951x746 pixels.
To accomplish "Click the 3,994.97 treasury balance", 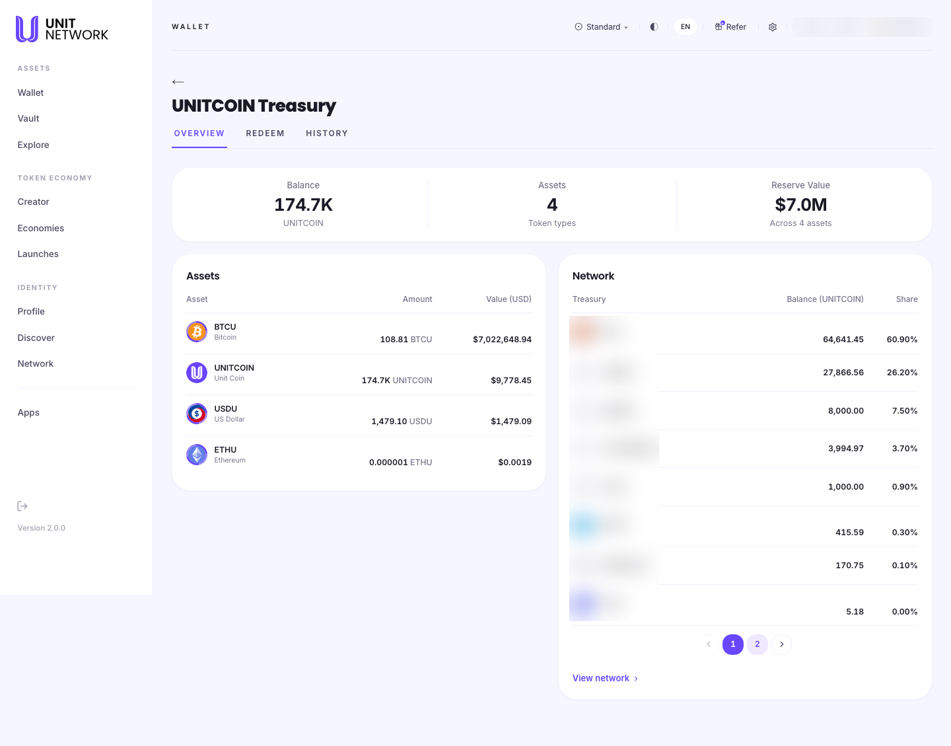I will pyautogui.click(x=846, y=449).
